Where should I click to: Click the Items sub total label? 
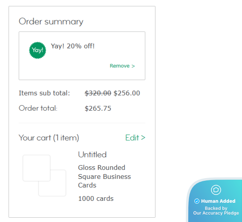click(x=44, y=93)
